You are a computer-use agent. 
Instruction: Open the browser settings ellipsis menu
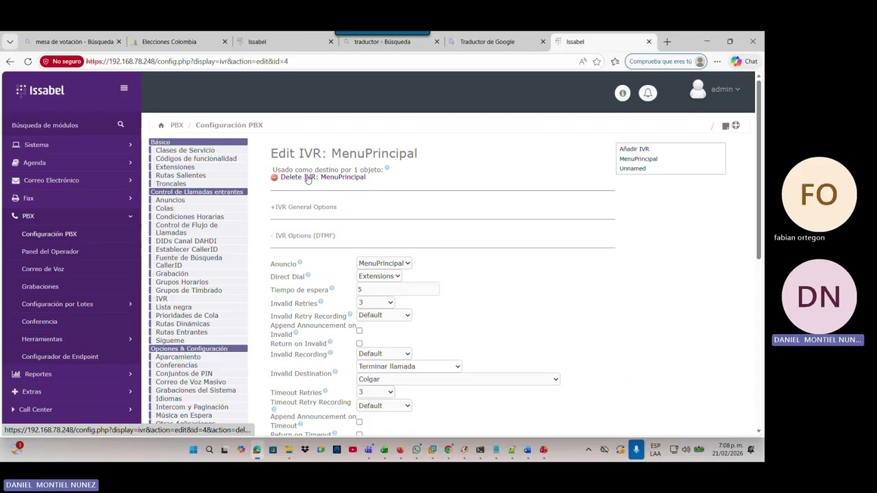(717, 62)
